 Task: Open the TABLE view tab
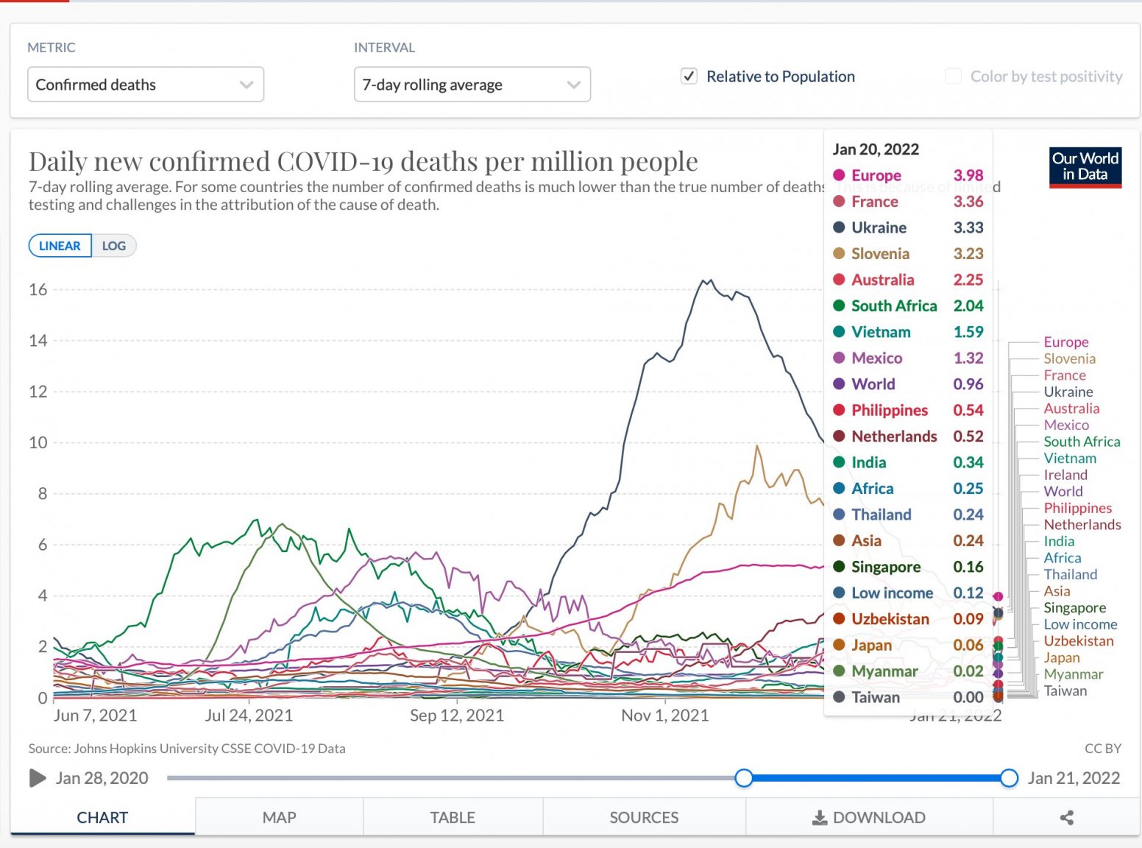453,816
